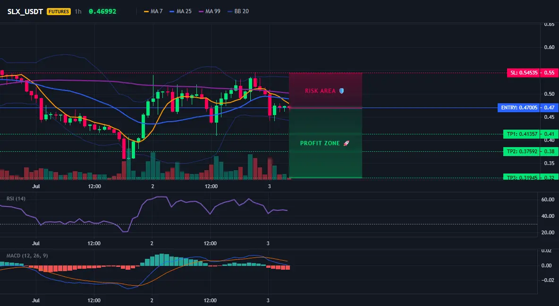Click the 0.60 price axis value
The height and width of the screenshot is (306, 559).
[550, 47]
